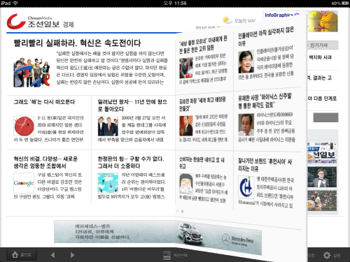Play the baseball player video thumbnail

[322, 201]
